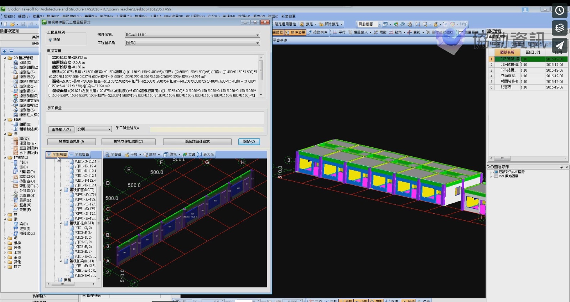The height and width of the screenshot is (302, 570).
Task: Collapse the 體積扣窗(KCTJ) tree node
Action: (x=61, y=190)
